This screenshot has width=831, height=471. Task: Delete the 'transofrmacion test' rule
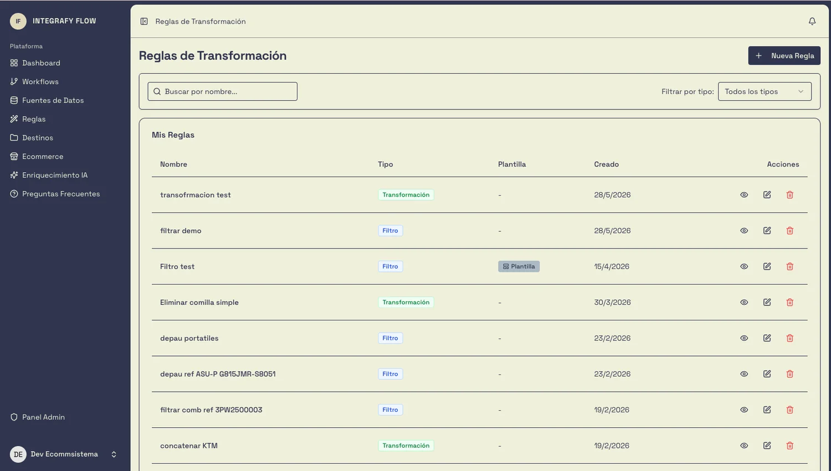click(x=790, y=195)
